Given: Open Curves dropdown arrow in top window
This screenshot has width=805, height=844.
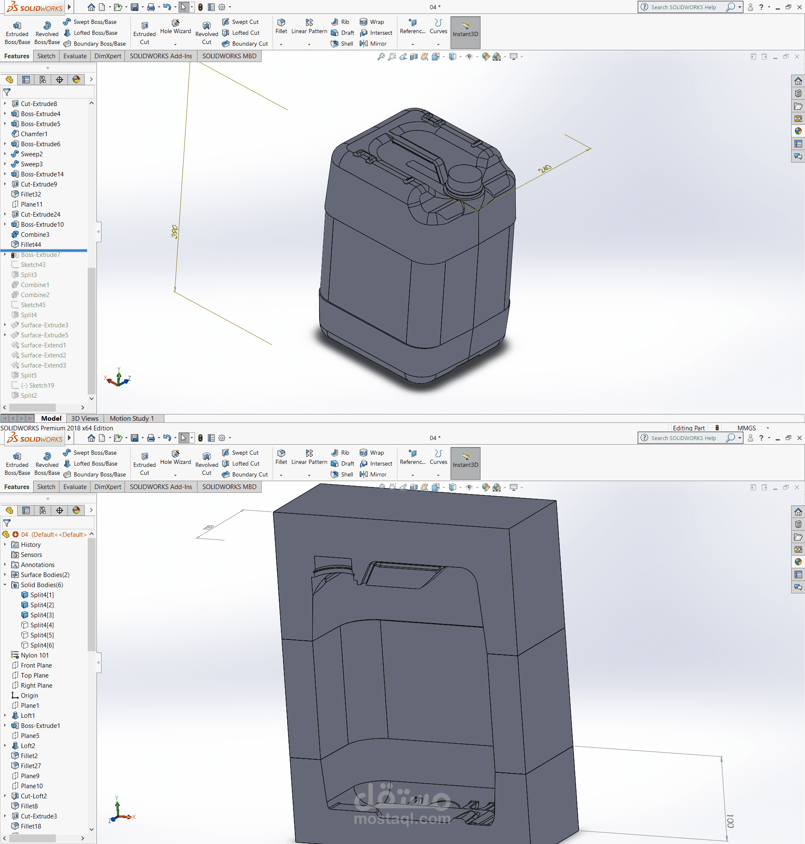Looking at the screenshot, I should click(x=438, y=44).
